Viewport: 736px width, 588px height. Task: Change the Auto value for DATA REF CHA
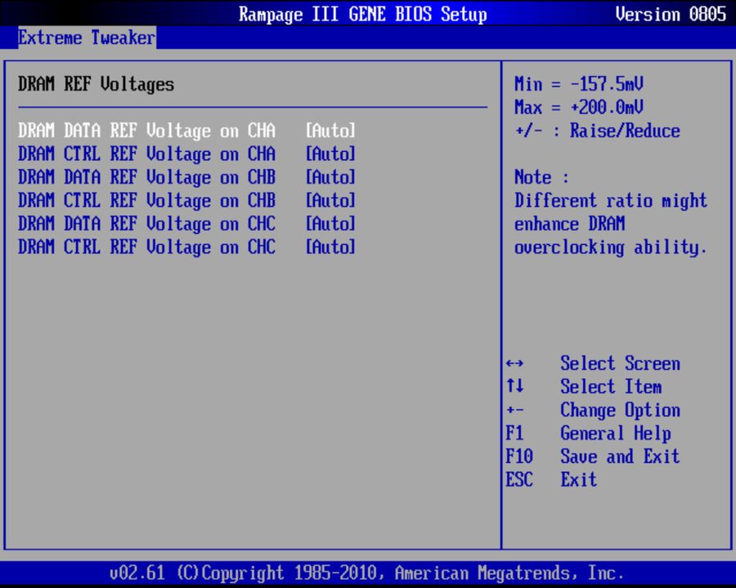pos(330,131)
